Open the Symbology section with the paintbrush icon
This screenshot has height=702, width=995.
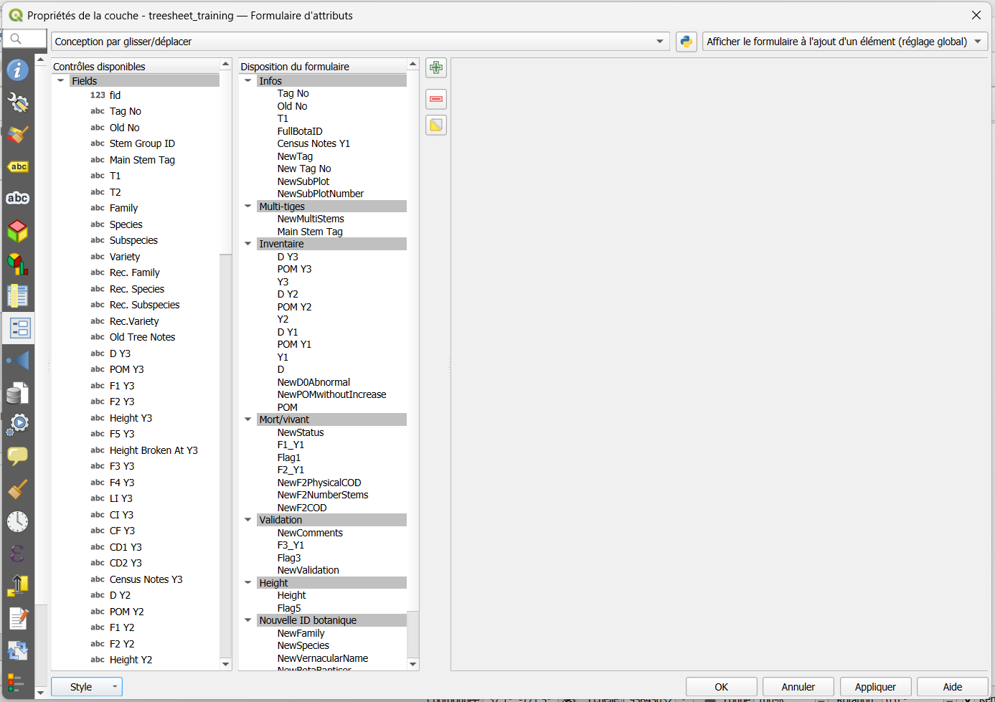click(18, 135)
